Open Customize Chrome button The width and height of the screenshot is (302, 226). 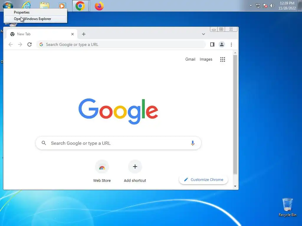coord(203,180)
